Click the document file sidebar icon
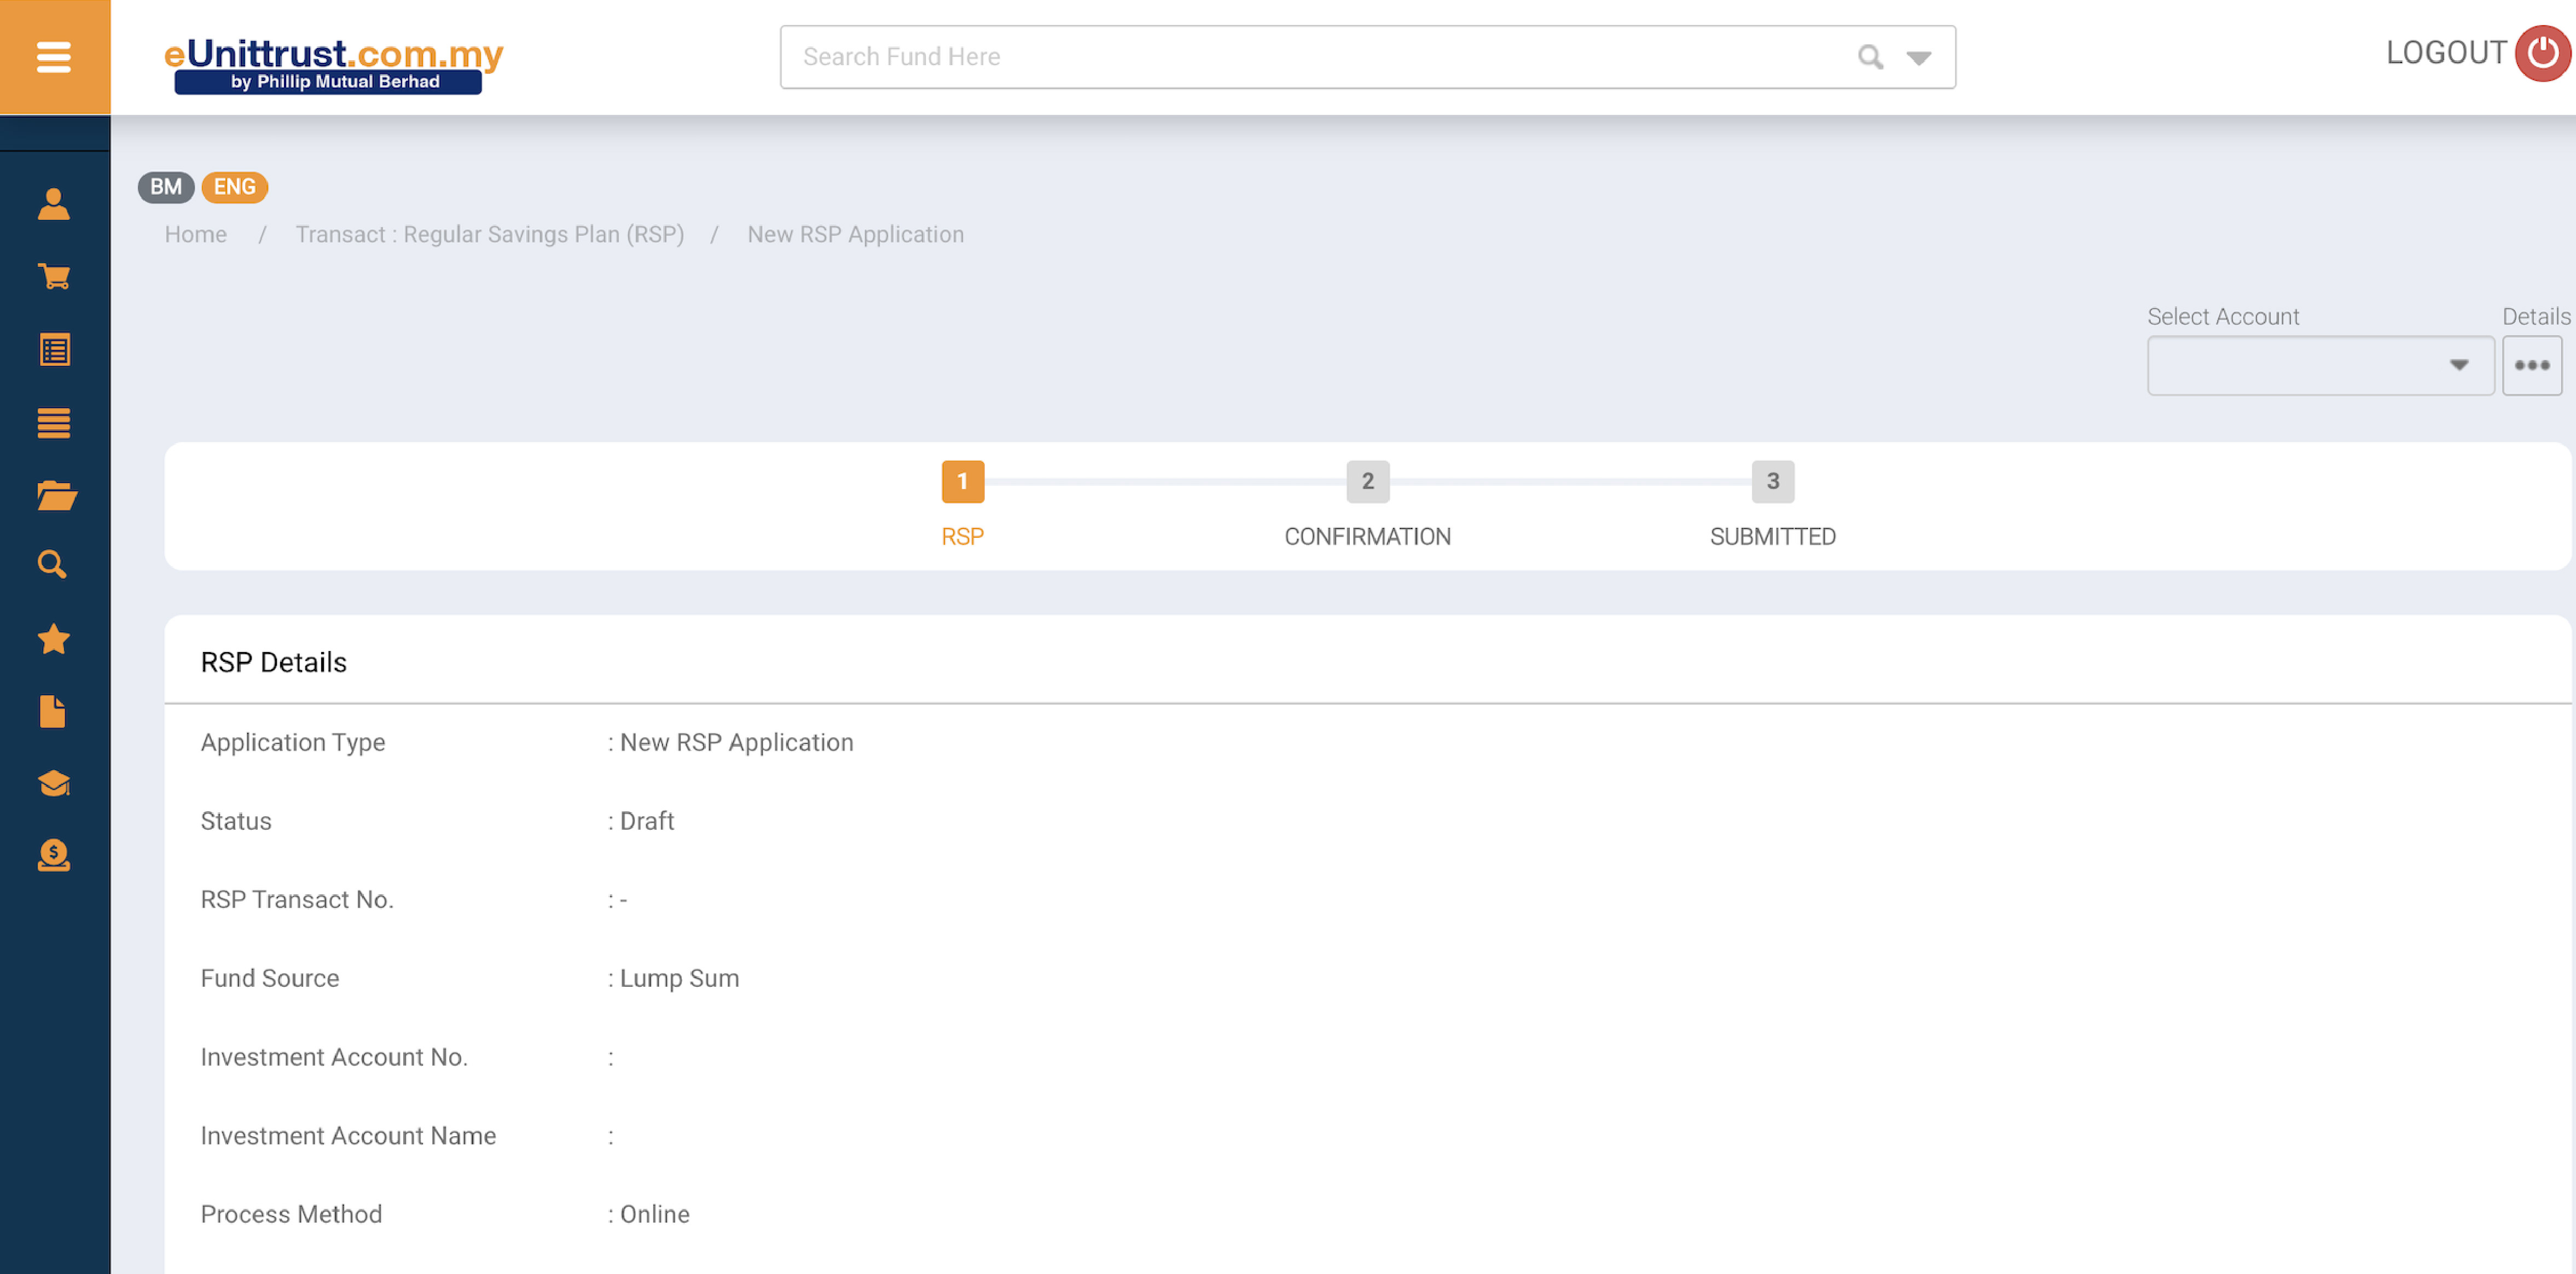This screenshot has height=1274, width=2576. tap(54, 712)
